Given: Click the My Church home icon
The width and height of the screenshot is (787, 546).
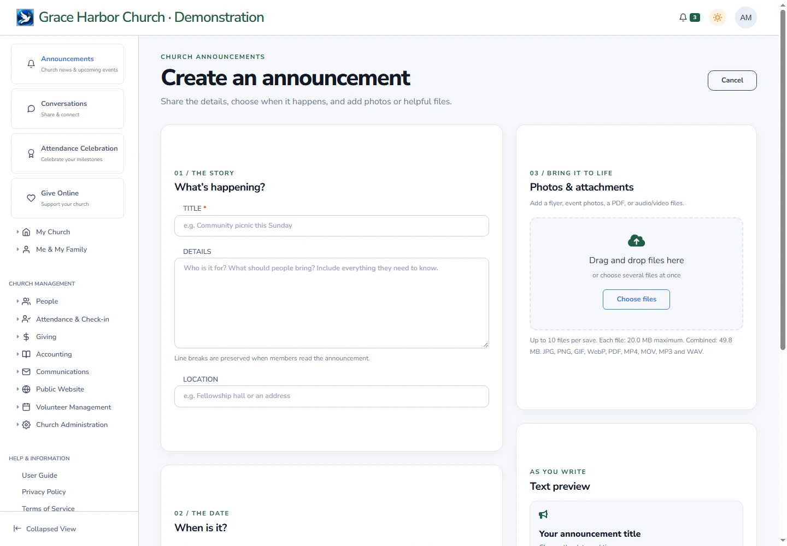Looking at the screenshot, I should pos(26,232).
